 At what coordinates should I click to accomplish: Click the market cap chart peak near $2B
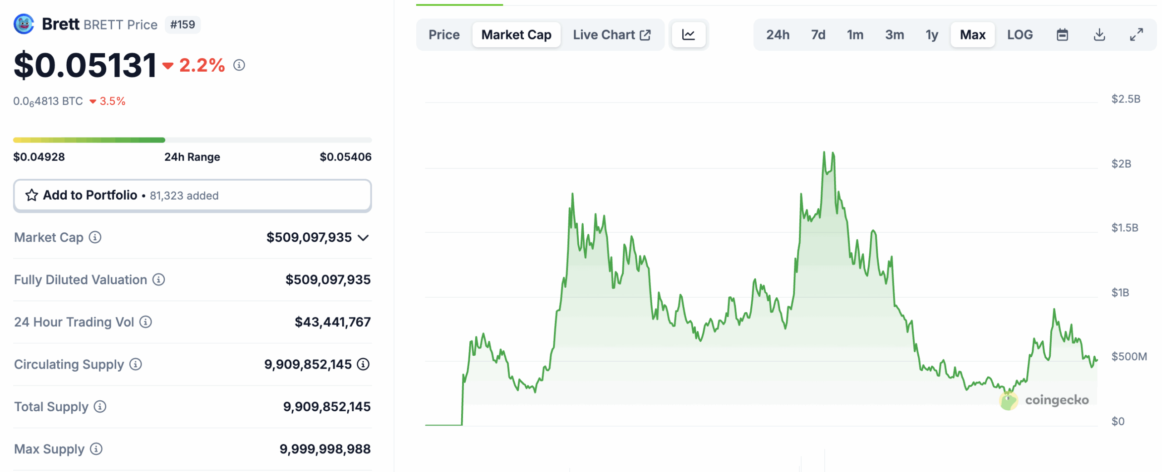tap(824, 153)
